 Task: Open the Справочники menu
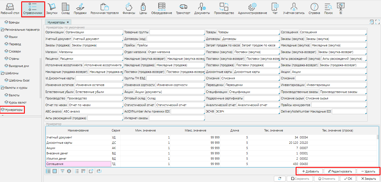(x=33, y=9)
